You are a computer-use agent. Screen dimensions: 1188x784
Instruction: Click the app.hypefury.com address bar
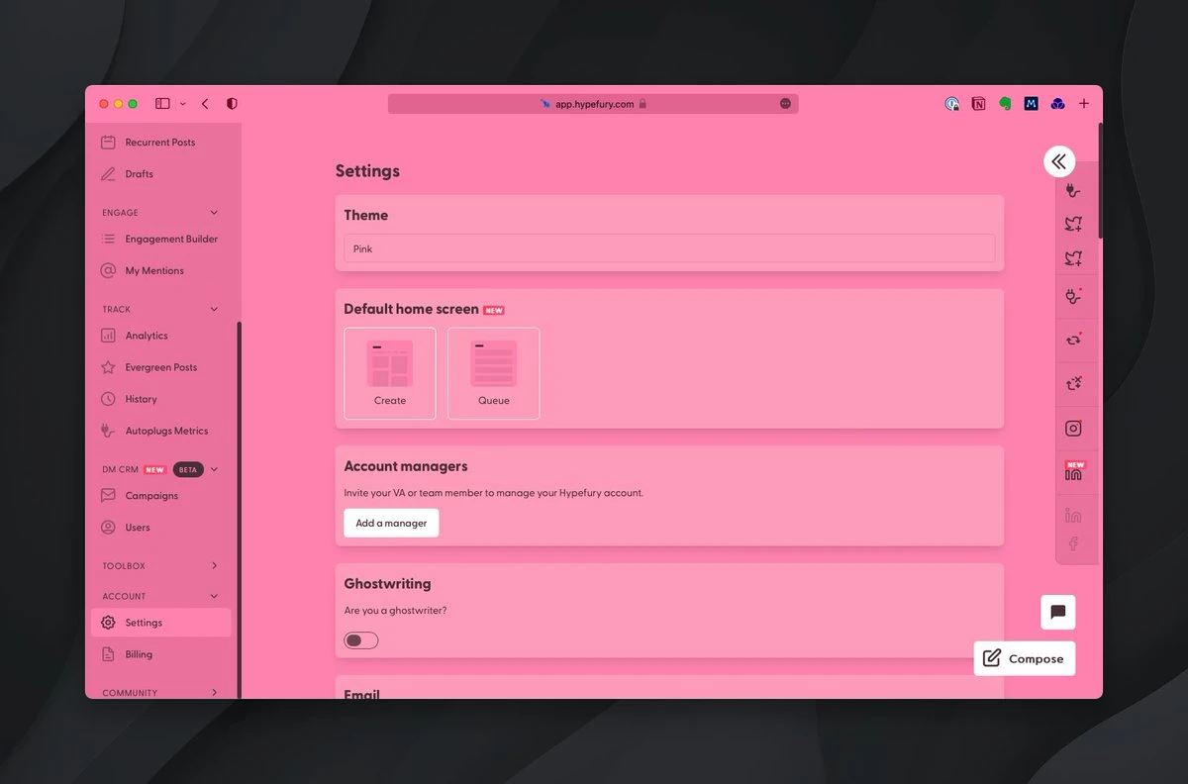coord(593,103)
